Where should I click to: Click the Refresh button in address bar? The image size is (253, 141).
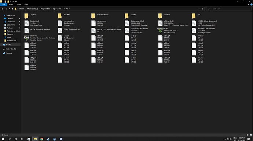coord(203,9)
